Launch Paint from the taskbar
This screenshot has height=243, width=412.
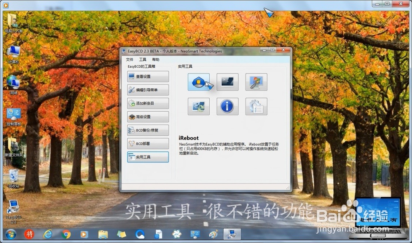213,234
